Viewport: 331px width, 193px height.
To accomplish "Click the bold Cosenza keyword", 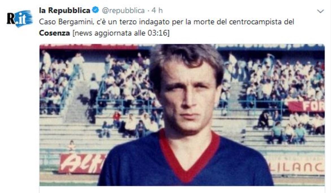I will click(55, 33).
